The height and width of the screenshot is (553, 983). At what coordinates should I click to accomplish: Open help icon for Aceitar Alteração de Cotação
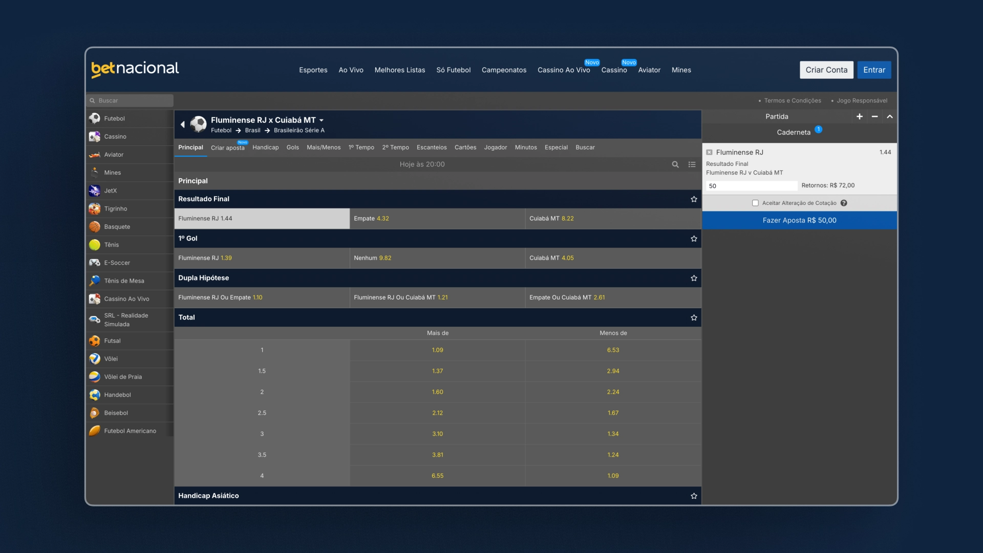[844, 203]
